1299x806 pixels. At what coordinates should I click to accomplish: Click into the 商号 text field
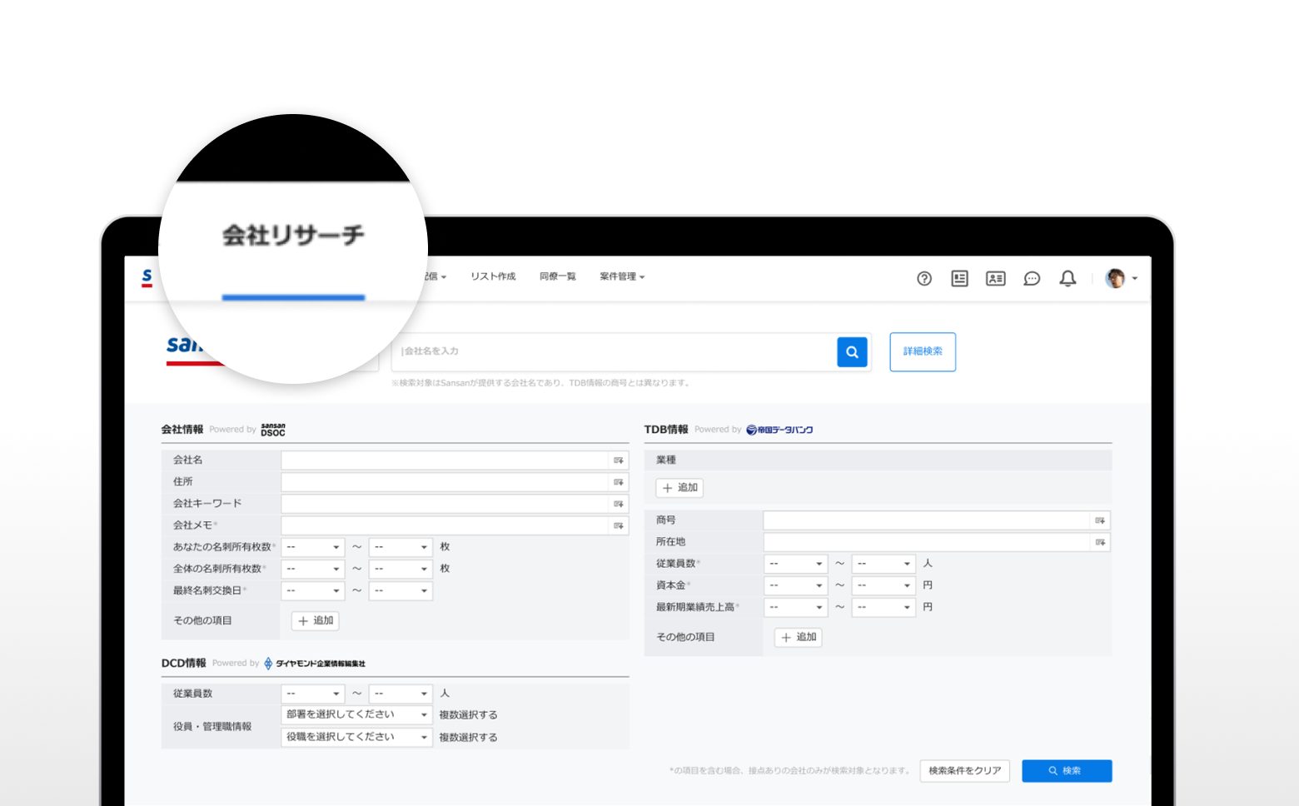pos(927,520)
